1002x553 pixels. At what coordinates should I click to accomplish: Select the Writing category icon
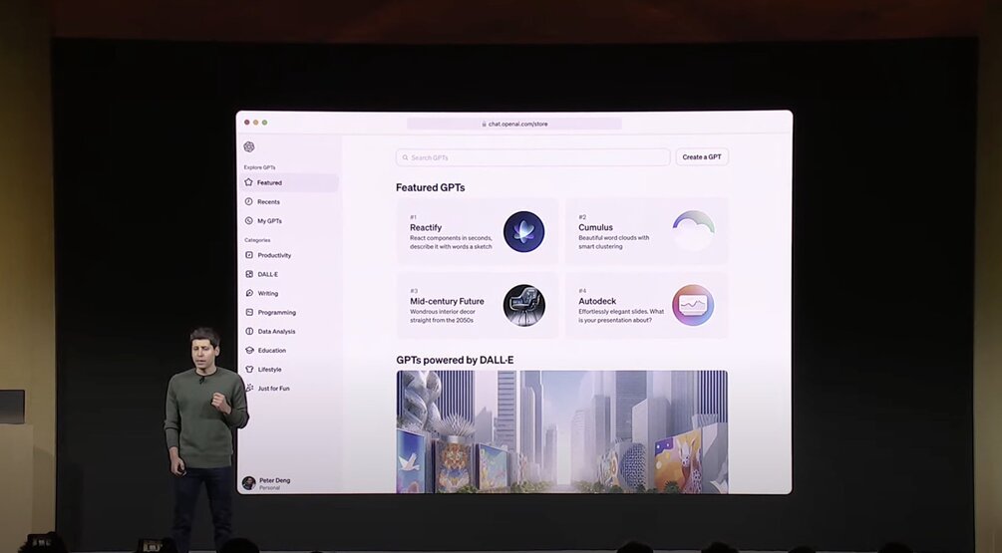pyautogui.click(x=249, y=293)
